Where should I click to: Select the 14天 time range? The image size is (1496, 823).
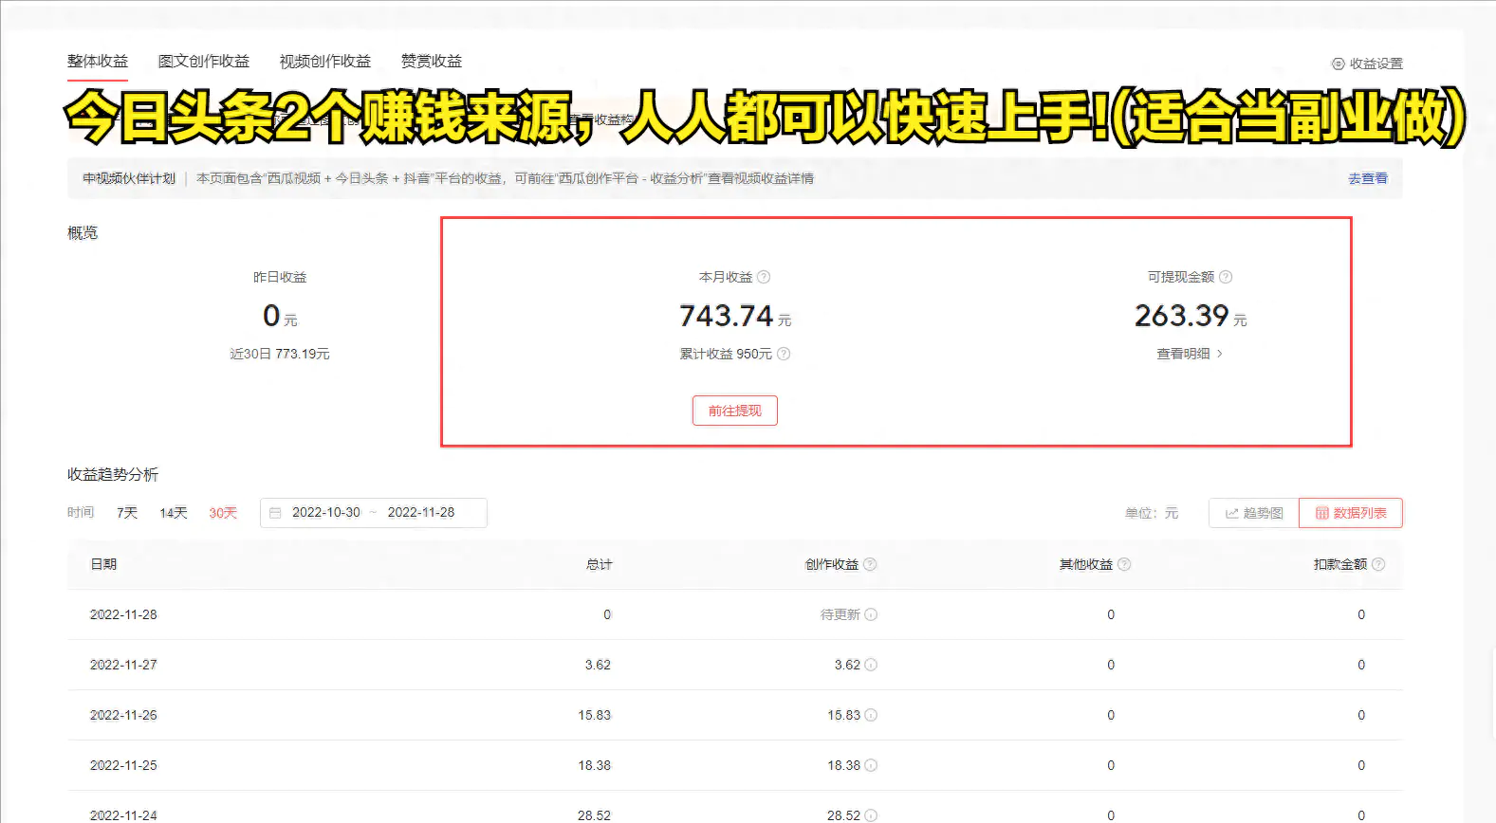point(174,513)
